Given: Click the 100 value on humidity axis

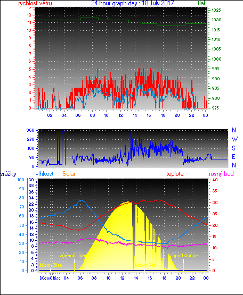Looking at the screenshot, I should 21,180.
